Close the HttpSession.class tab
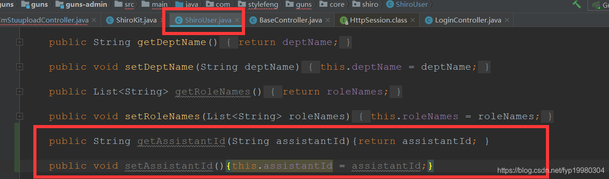This screenshot has height=179, width=609. click(413, 20)
